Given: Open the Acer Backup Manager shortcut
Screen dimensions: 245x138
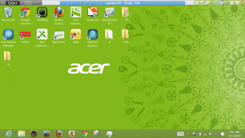Looking at the screenshot, I should (x=8, y=38).
